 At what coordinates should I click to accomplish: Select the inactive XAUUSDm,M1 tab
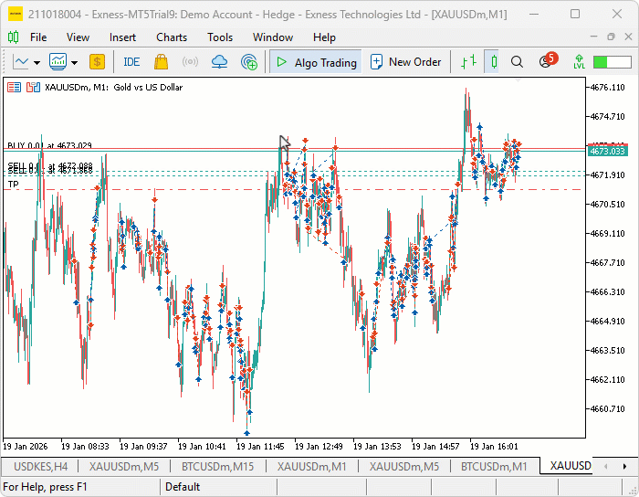pyautogui.click(x=312, y=467)
